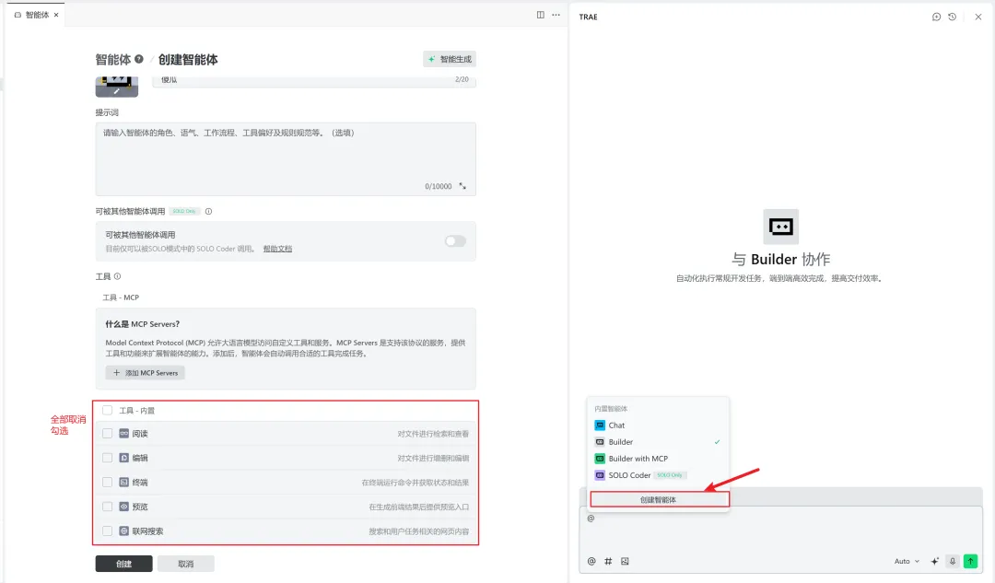Click into the 提示词 prompt text area
995x583 pixels.
coord(286,158)
